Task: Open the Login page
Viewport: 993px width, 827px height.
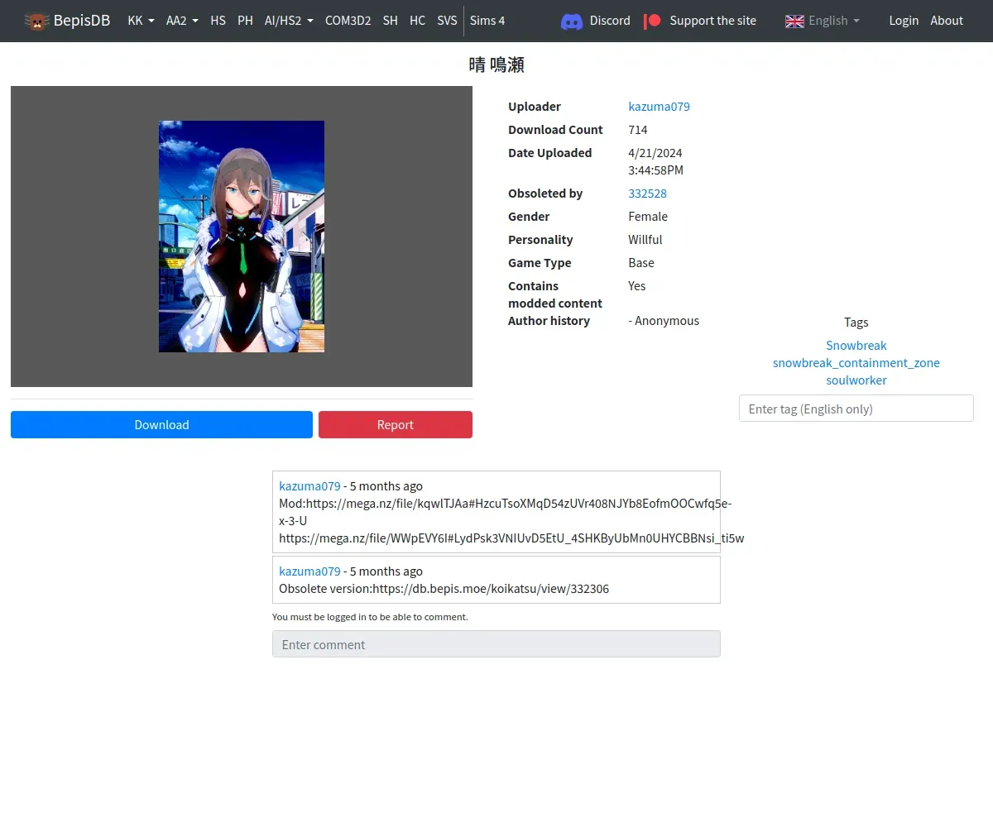Action: (904, 21)
